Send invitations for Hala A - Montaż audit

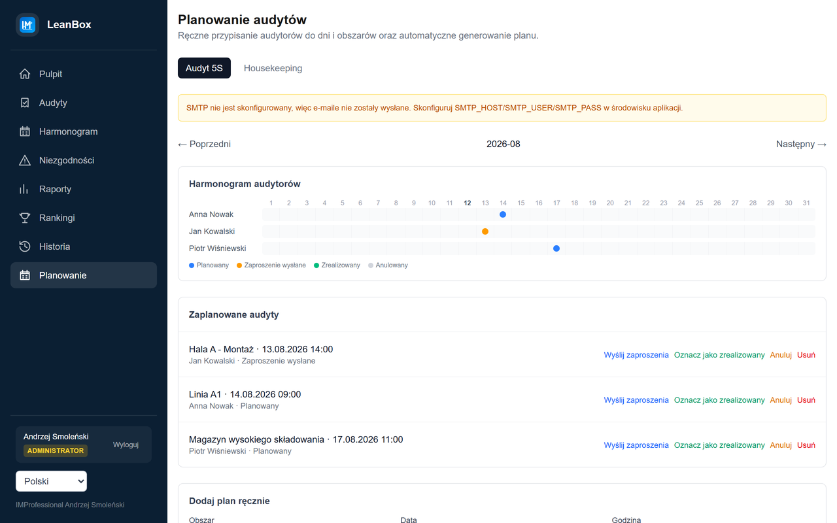(636, 355)
